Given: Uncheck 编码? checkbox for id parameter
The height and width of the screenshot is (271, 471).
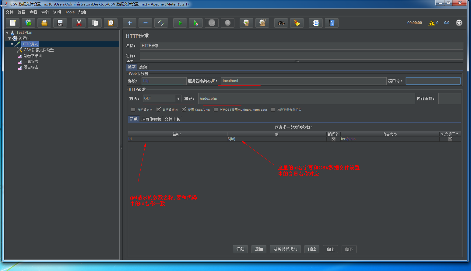Looking at the screenshot, I should click(x=333, y=139).
